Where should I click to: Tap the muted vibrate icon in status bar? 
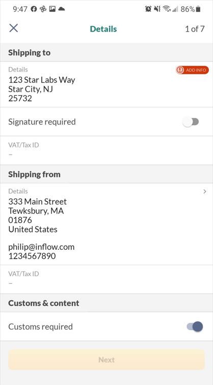157,9
